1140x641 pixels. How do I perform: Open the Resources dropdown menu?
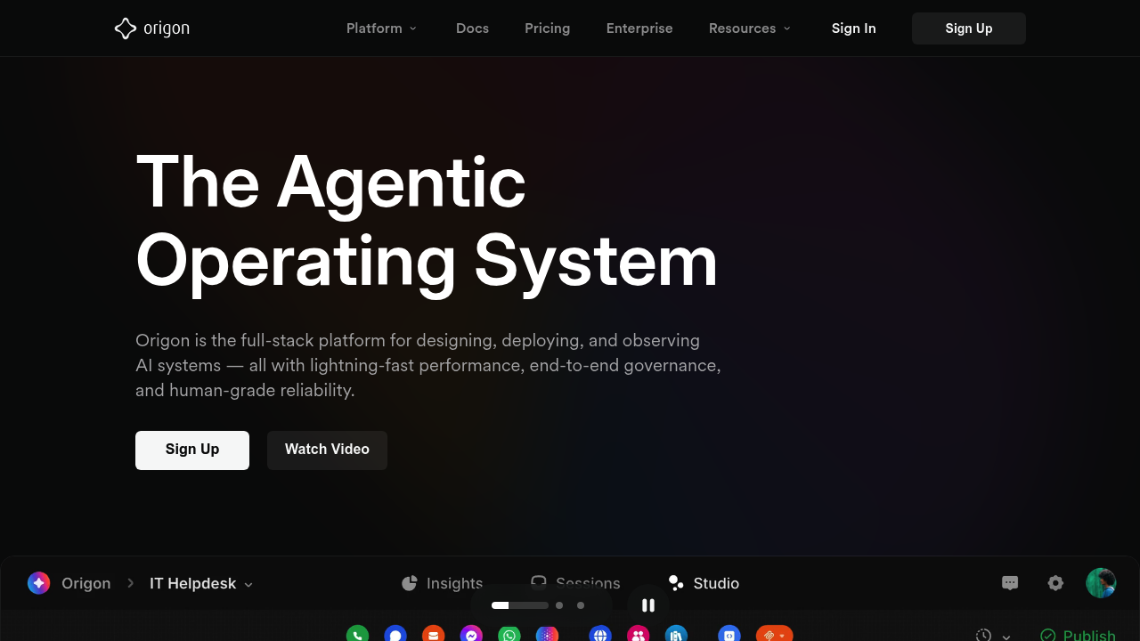coord(749,28)
